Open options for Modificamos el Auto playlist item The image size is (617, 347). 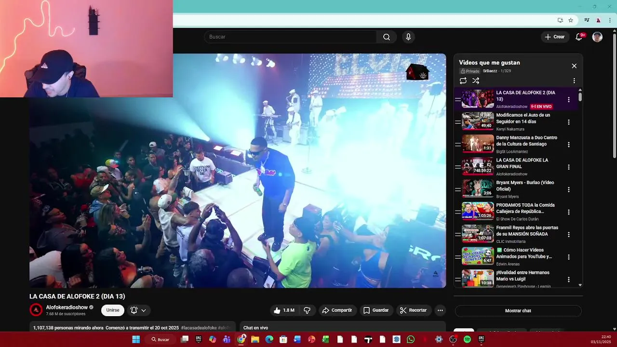pos(569,122)
